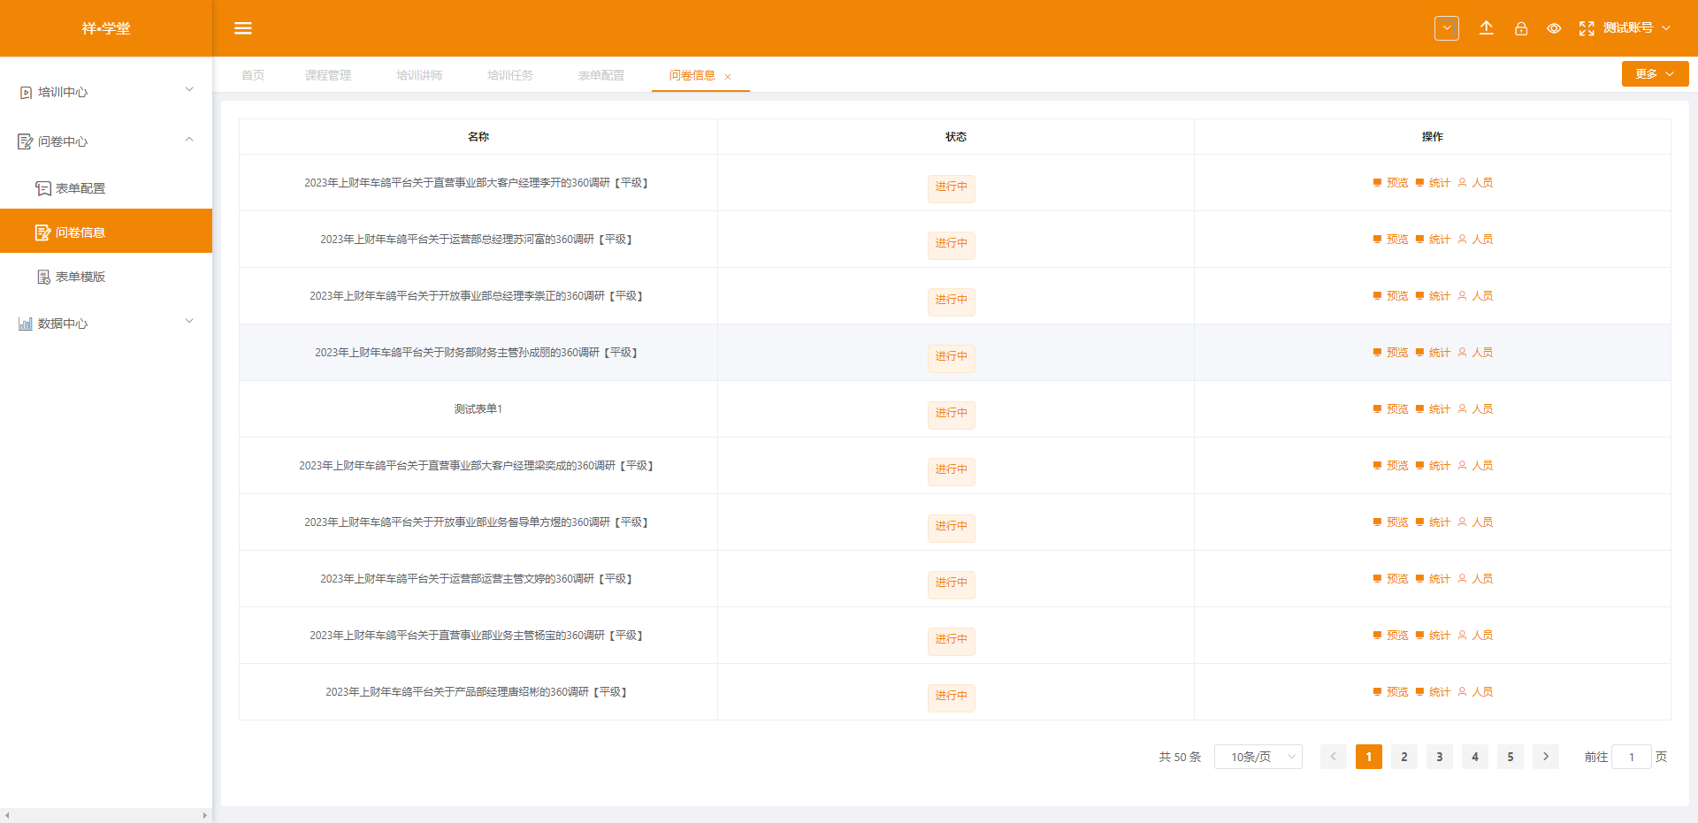Preview the 孙成丽 survey
This screenshot has width=1698, height=823.
click(1390, 353)
